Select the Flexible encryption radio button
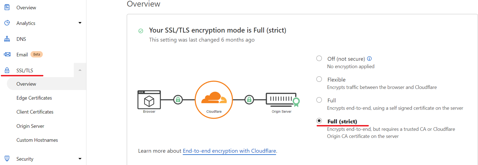Viewport: 478px width, 165px height. (319, 79)
